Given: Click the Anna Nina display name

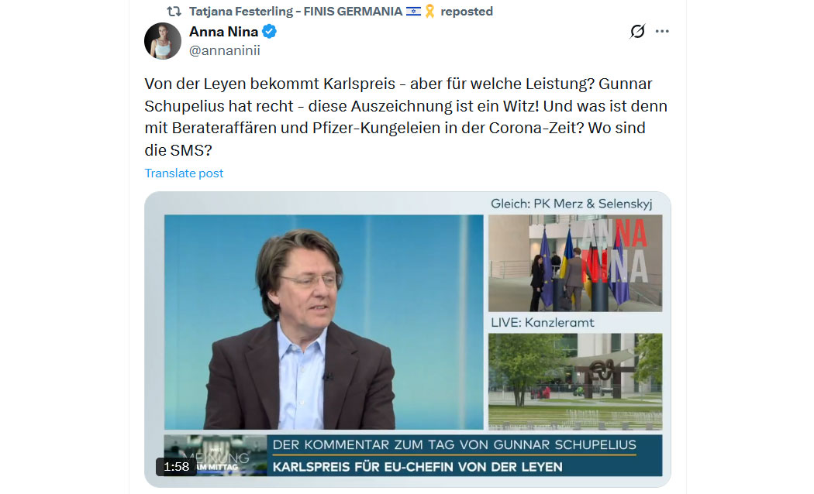Looking at the screenshot, I should coord(223,32).
